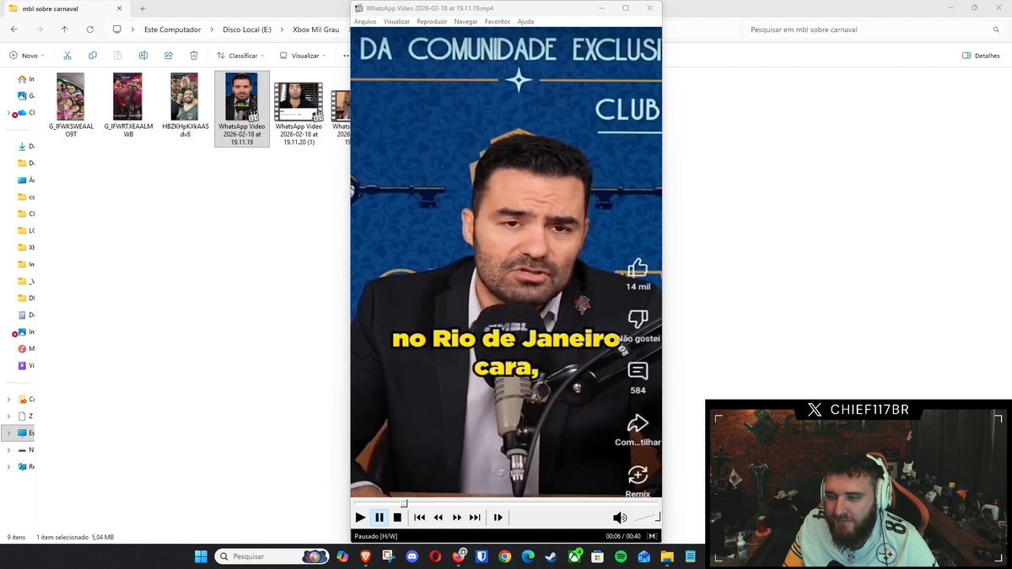
Task: Open the Reproduzir menu in media player
Action: 432,21
